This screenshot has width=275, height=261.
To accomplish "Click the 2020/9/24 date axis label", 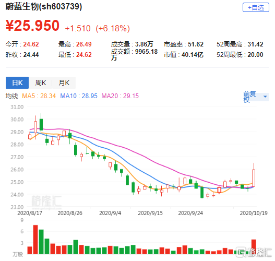I will (190, 213).
